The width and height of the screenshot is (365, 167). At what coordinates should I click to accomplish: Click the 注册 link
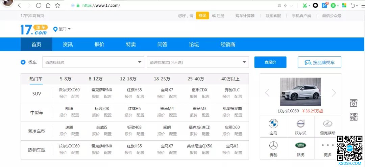(x=221, y=16)
